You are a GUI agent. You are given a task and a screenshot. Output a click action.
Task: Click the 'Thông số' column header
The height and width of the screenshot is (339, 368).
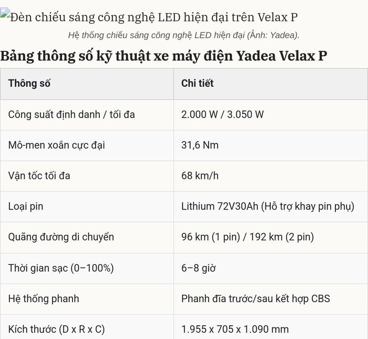pyautogui.click(x=29, y=83)
